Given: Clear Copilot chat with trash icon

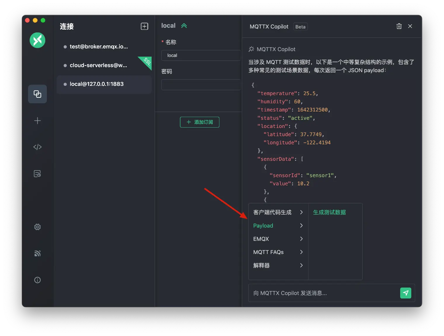Looking at the screenshot, I should click(x=399, y=26).
